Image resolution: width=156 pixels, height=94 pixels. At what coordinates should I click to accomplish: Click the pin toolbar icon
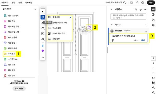[43, 46]
